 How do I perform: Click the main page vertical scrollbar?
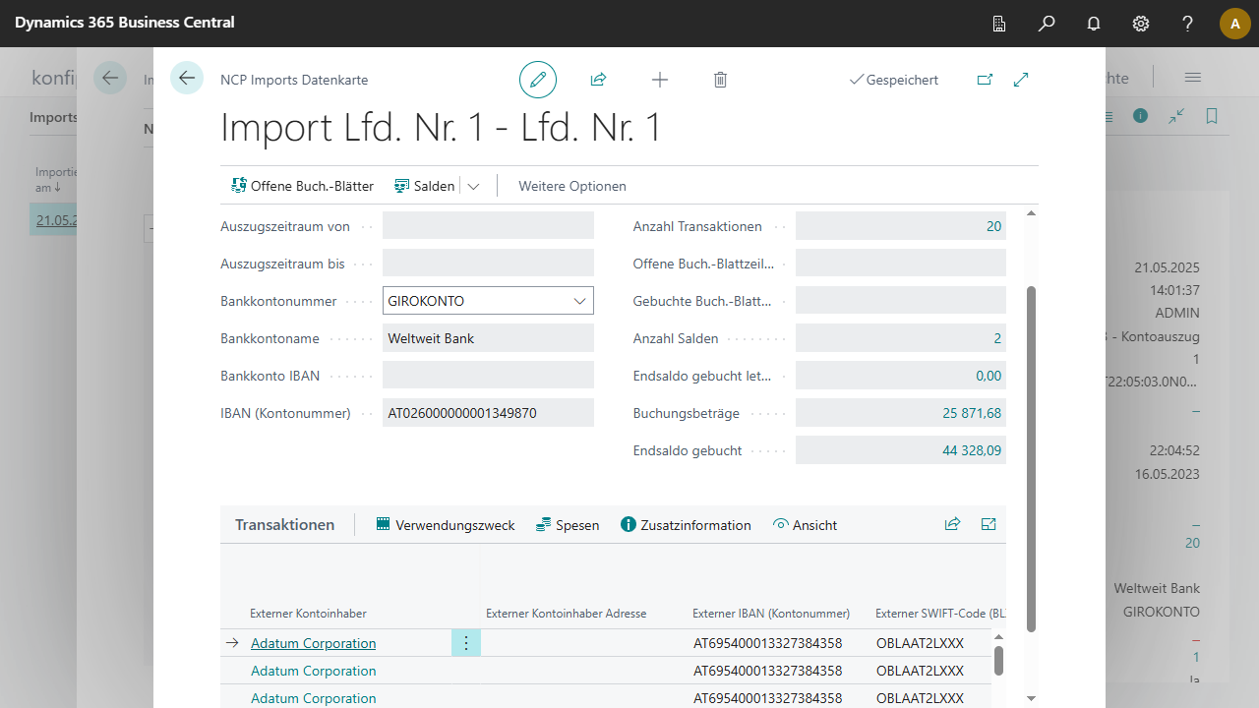pyautogui.click(x=1031, y=457)
